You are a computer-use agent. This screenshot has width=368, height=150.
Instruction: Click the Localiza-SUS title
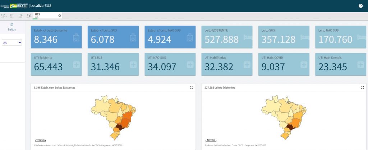[x=41, y=6]
